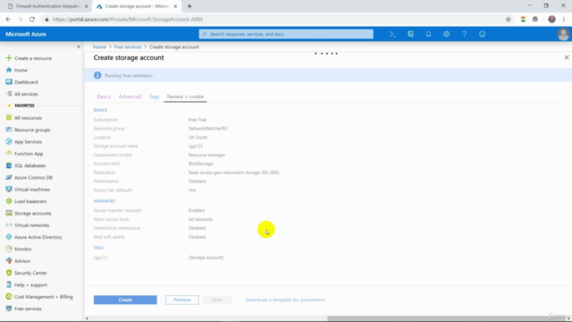Screen dimensions: 572x322
Task: Switch to the Tags tab
Action: 154,97
